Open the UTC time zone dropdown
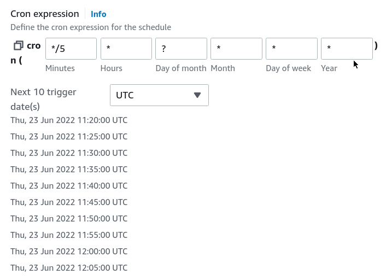Image resolution: width=392 pixels, height=280 pixels. pyautogui.click(x=159, y=95)
